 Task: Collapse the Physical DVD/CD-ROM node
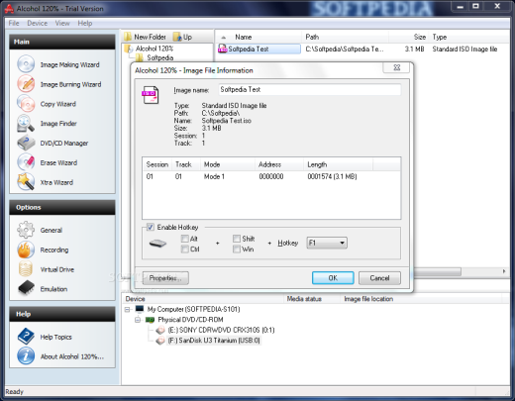(x=138, y=320)
